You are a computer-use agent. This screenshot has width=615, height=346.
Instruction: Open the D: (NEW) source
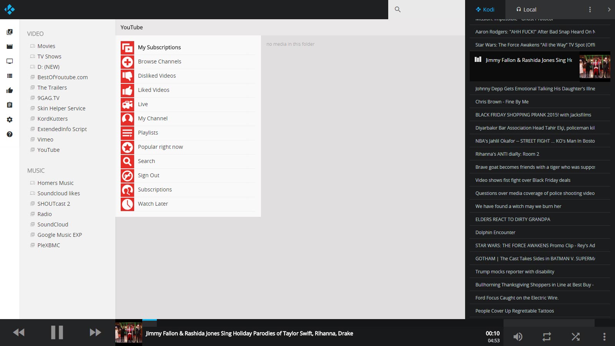(x=48, y=67)
